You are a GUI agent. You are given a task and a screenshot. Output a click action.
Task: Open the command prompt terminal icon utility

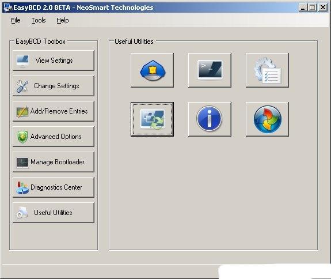(x=210, y=70)
